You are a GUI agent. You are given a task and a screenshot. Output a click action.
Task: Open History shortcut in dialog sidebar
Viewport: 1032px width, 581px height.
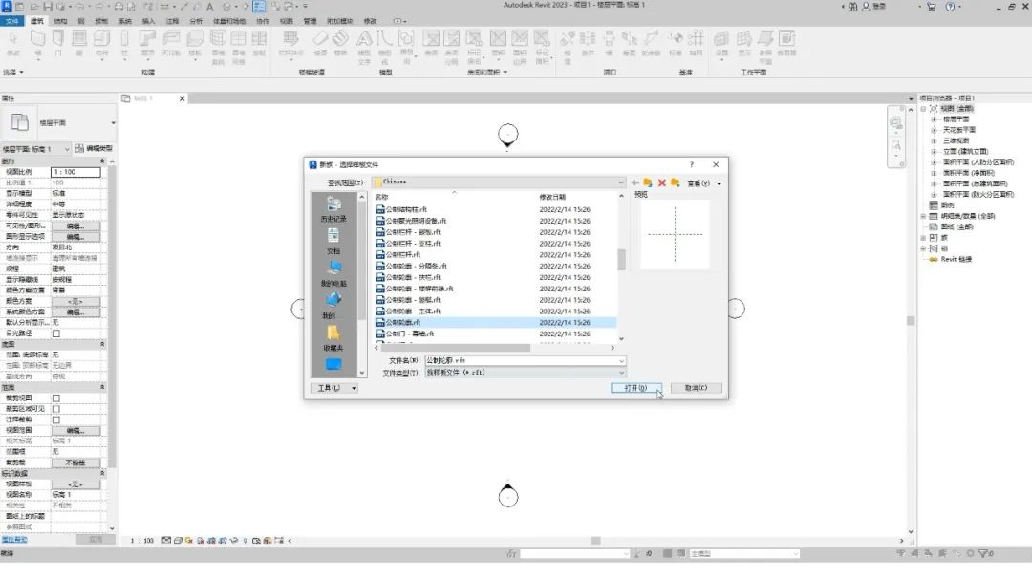[333, 209]
